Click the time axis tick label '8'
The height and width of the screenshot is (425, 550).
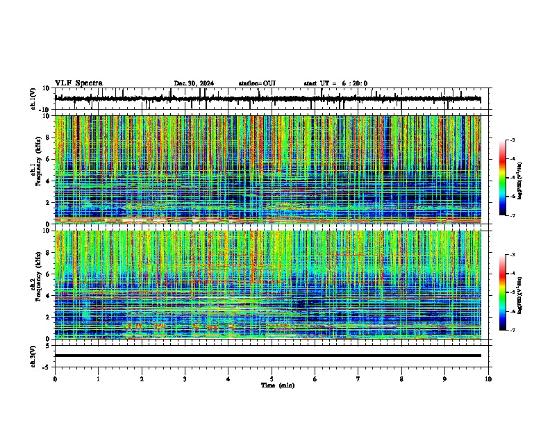click(x=401, y=379)
